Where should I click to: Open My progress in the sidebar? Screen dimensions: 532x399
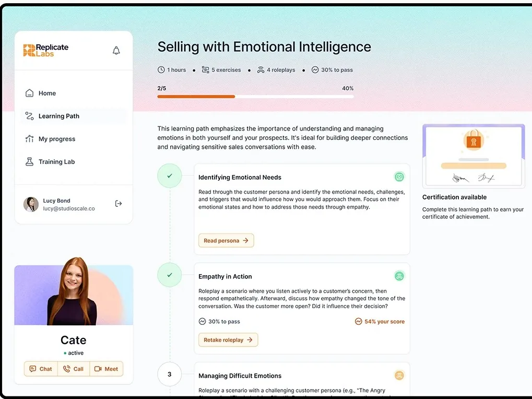pos(73,139)
